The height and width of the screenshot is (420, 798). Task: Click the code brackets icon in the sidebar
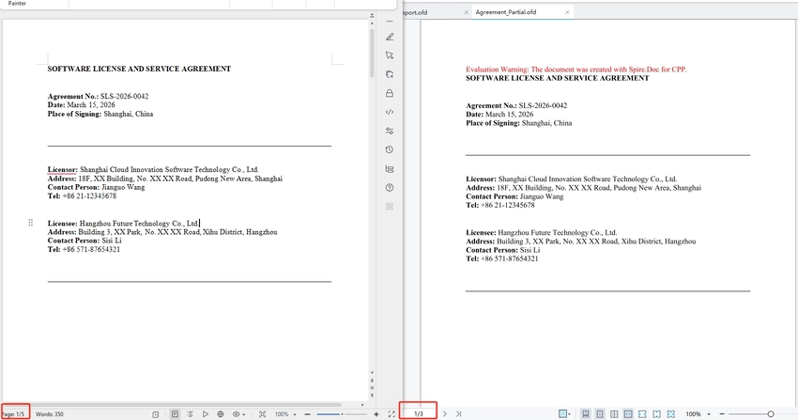390,112
